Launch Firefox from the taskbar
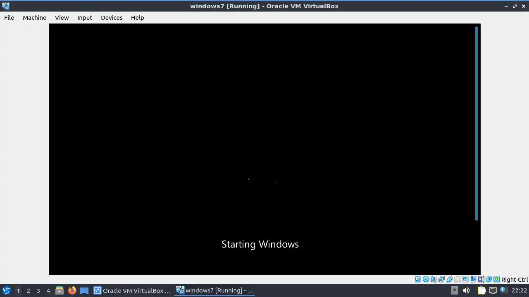This screenshot has height=297, width=529. coord(72,290)
